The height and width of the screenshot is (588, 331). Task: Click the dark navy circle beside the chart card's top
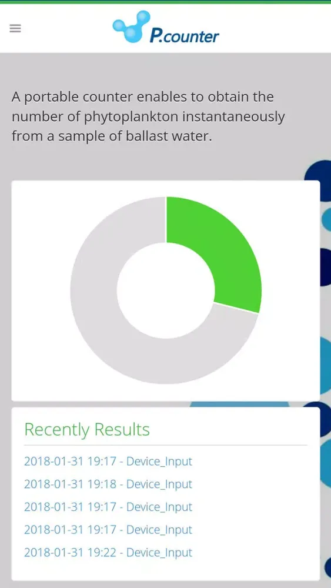tap(319, 176)
